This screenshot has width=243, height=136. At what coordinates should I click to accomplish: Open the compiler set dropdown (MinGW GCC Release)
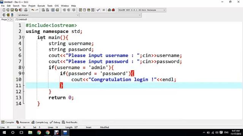click(x=142, y=10)
